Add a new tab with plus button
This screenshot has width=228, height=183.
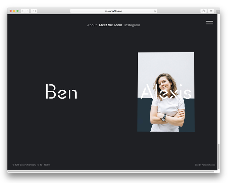[218, 12]
